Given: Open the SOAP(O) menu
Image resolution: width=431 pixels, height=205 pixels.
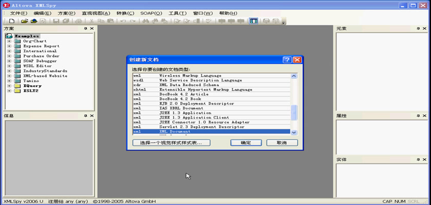Looking at the screenshot, I should pos(151,13).
